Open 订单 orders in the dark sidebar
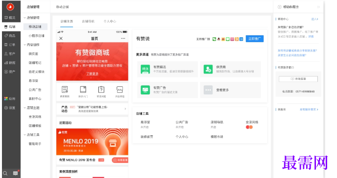The width and height of the screenshot is (337, 178). [10, 45]
